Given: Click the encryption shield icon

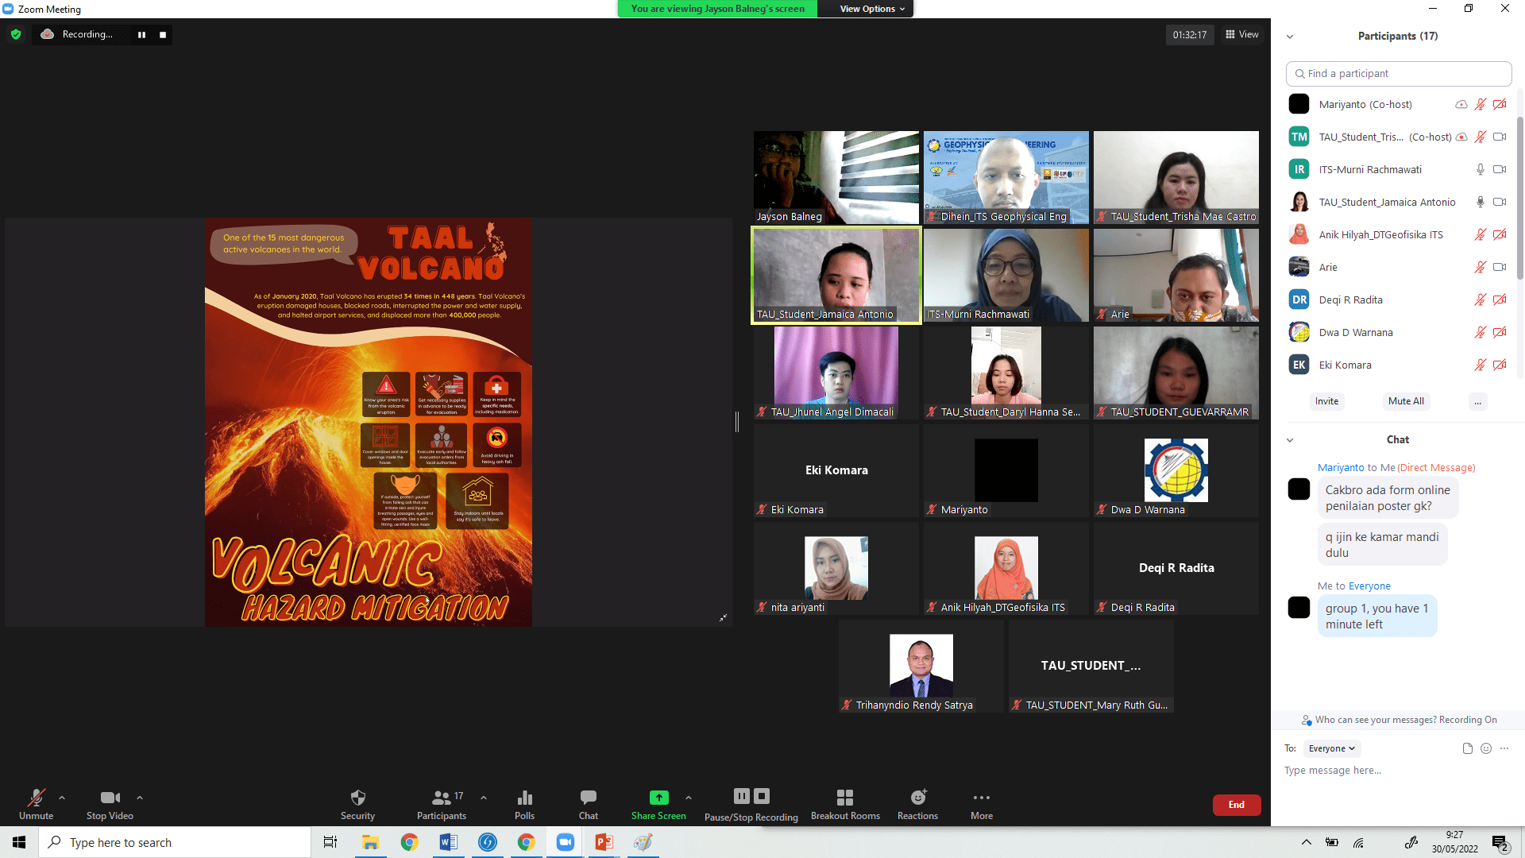Looking at the screenshot, I should (x=16, y=34).
